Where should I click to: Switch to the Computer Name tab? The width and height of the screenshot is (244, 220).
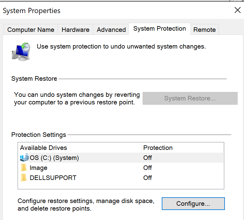[31, 30]
